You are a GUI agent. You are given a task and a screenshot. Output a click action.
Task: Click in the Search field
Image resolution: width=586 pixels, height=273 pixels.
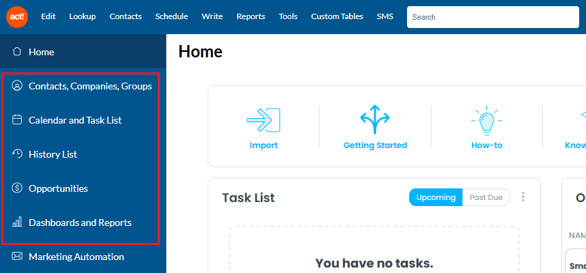tap(493, 17)
